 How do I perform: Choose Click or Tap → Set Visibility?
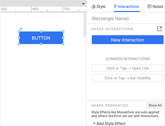pos(128,78)
